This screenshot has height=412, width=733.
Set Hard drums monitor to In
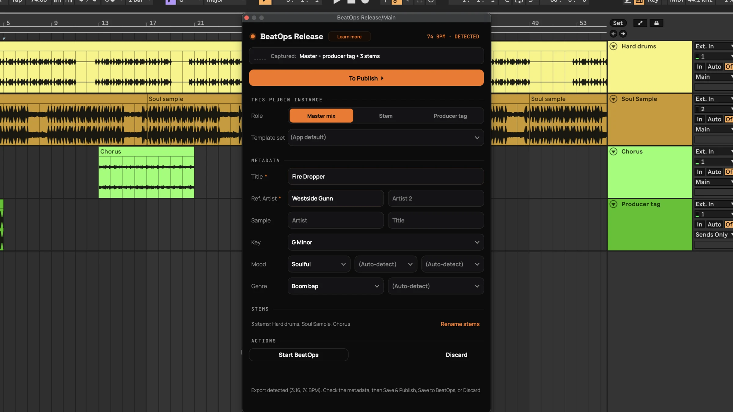pos(699,67)
